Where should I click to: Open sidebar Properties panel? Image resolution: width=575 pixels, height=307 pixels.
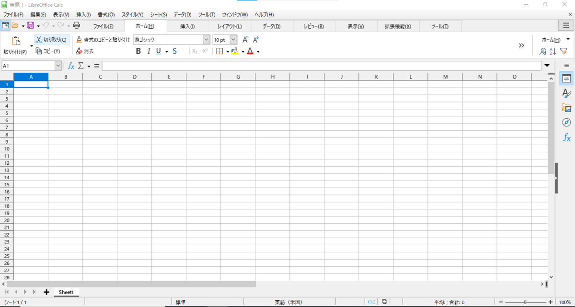click(x=566, y=79)
